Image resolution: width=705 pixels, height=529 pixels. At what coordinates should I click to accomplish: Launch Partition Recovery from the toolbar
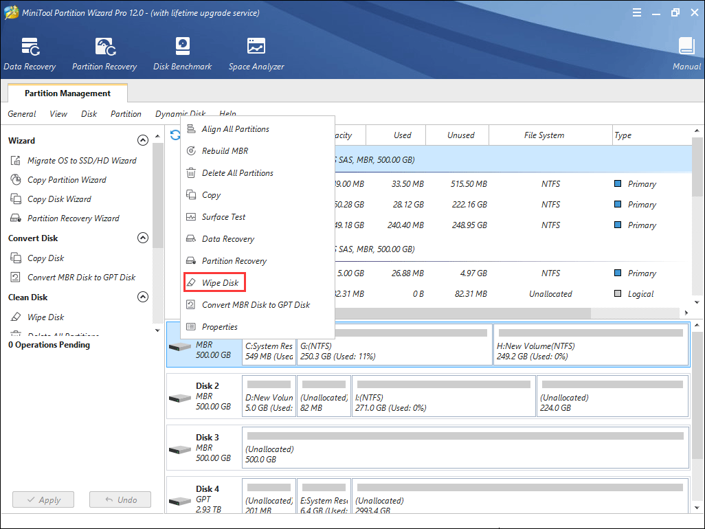[x=104, y=54]
